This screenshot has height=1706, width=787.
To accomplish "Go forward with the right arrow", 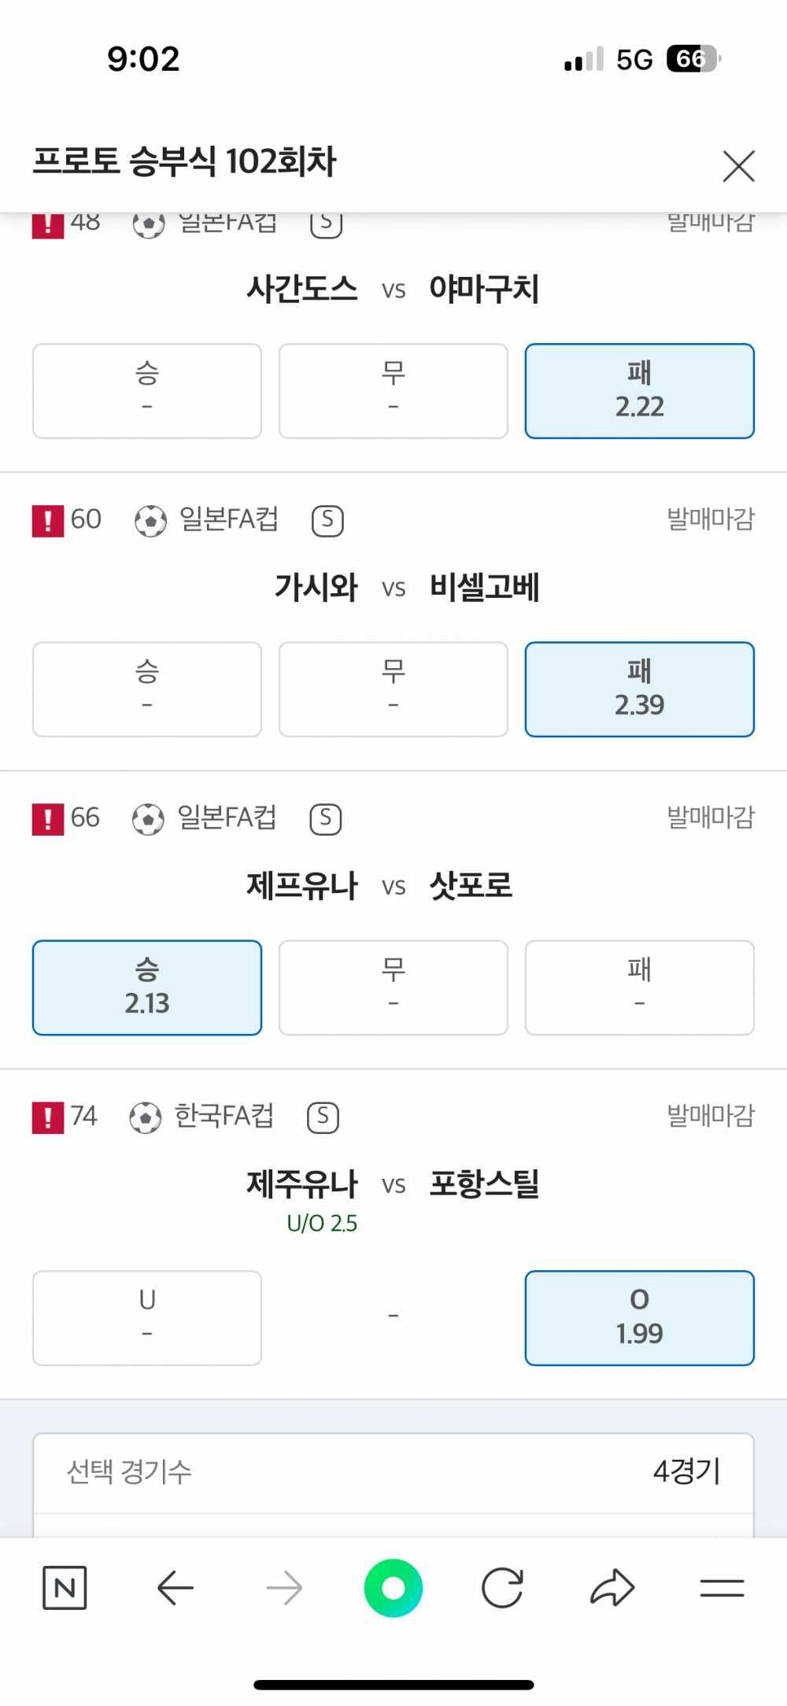I will pyautogui.click(x=284, y=1588).
